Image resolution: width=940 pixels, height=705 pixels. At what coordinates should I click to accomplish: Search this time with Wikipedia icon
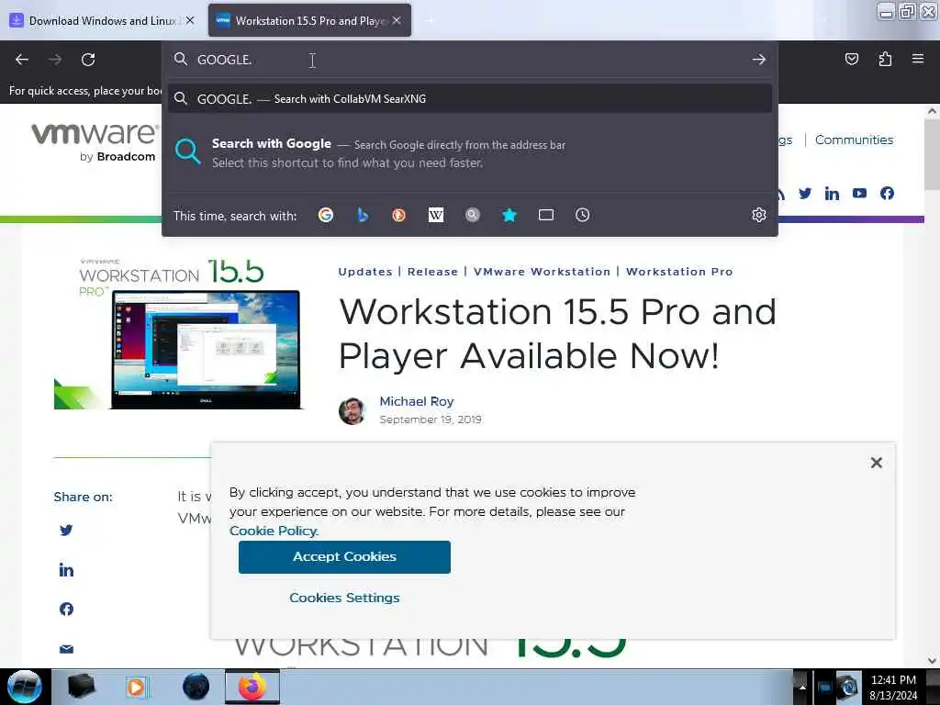point(436,215)
